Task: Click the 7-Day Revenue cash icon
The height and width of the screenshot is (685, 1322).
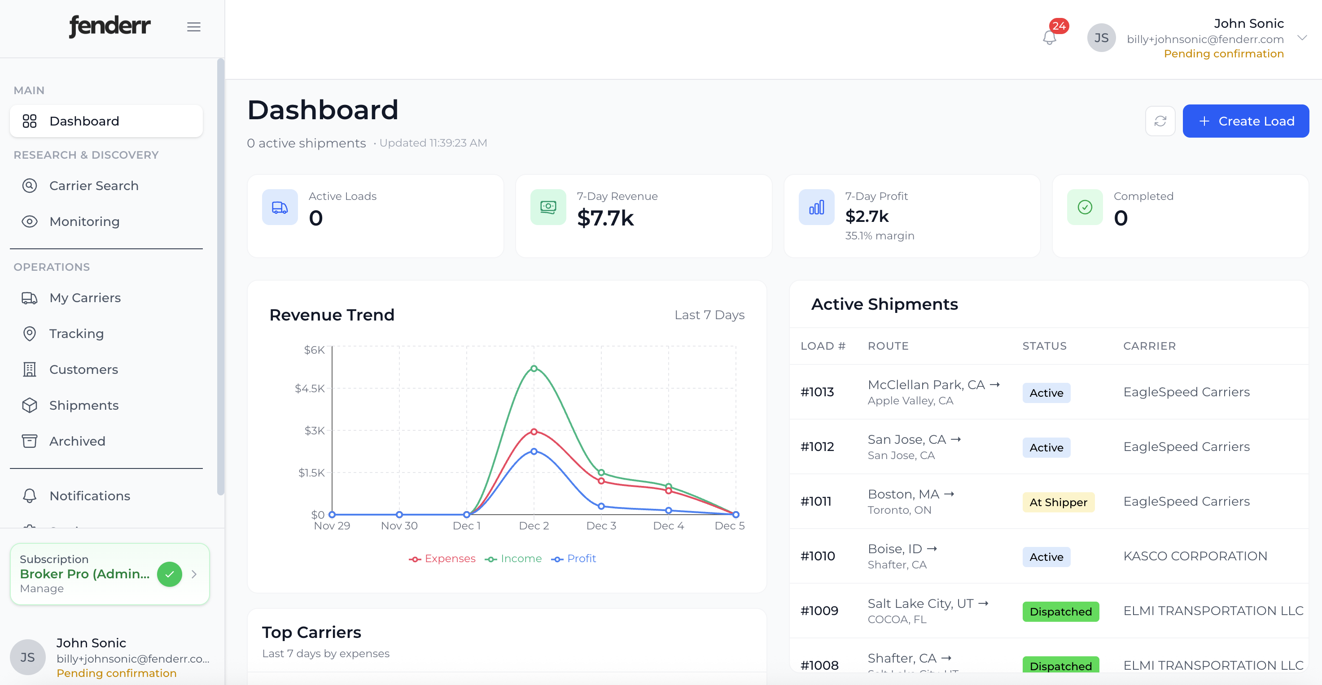Action: 547,207
